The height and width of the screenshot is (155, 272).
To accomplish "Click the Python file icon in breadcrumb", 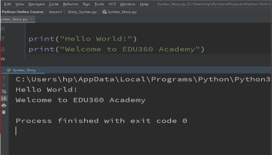I will tap(104, 12).
